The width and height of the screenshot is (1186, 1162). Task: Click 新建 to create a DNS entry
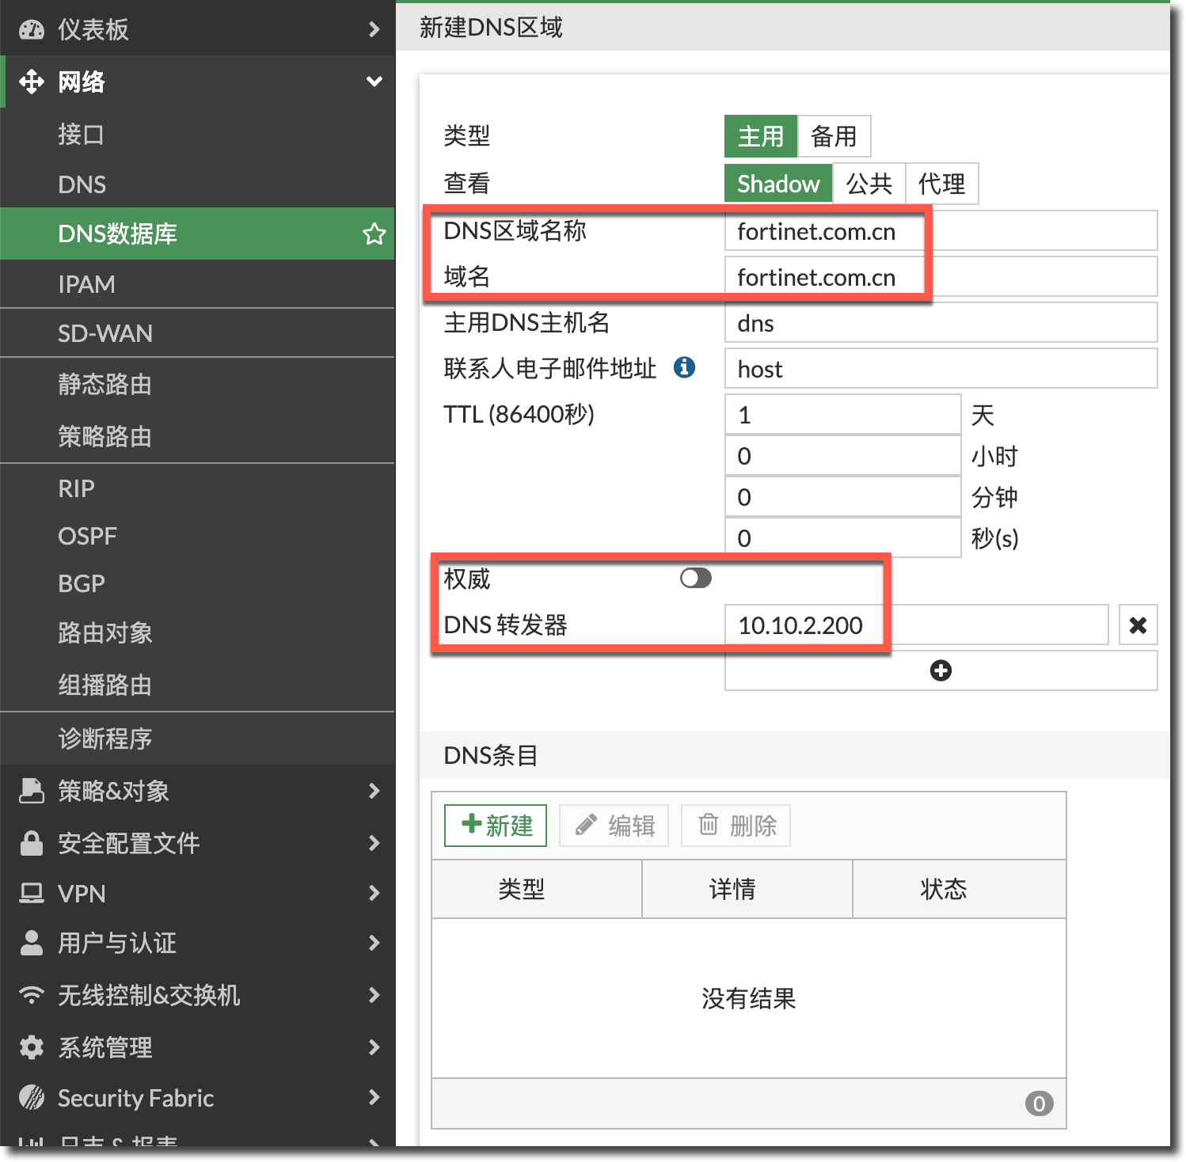click(x=496, y=826)
